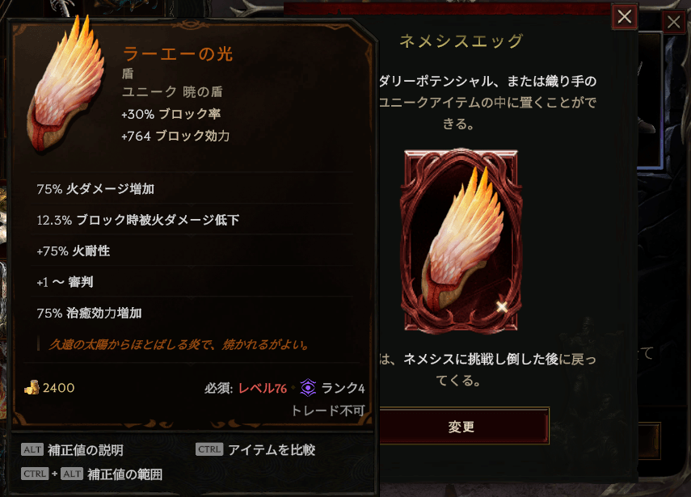Click the +75% 火耐性 modifier line
This screenshot has height=497, width=691.
[x=74, y=251]
